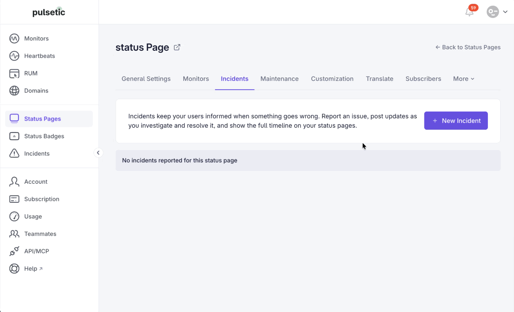Go to Account settings
This screenshot has width=514, height=312.
coord(49,181)
